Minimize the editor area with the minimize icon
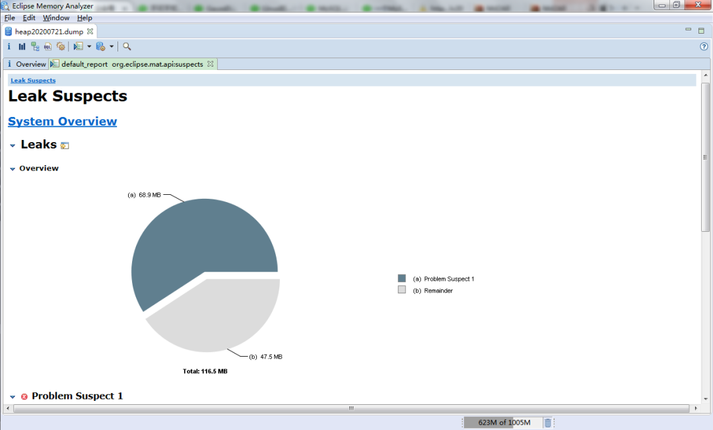 pos(689,30)
